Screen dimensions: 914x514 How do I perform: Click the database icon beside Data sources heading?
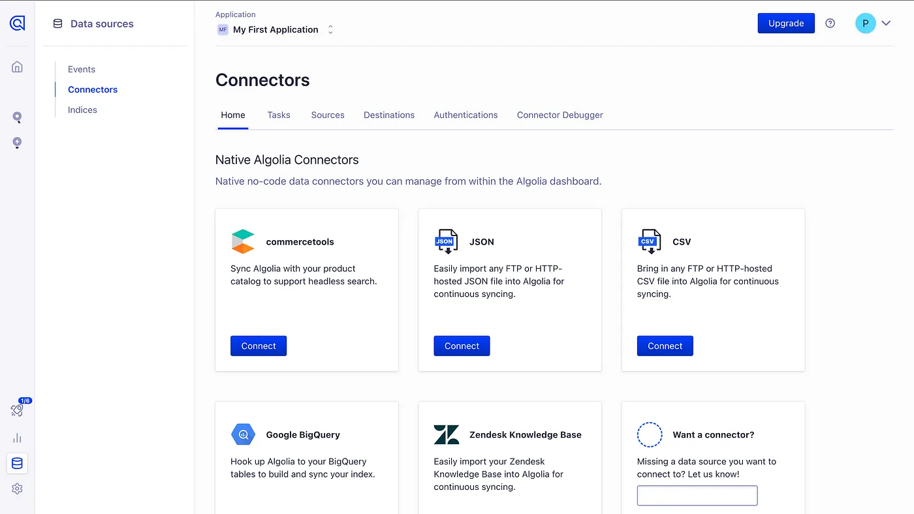pyautogui.click(x=57, y=23)
